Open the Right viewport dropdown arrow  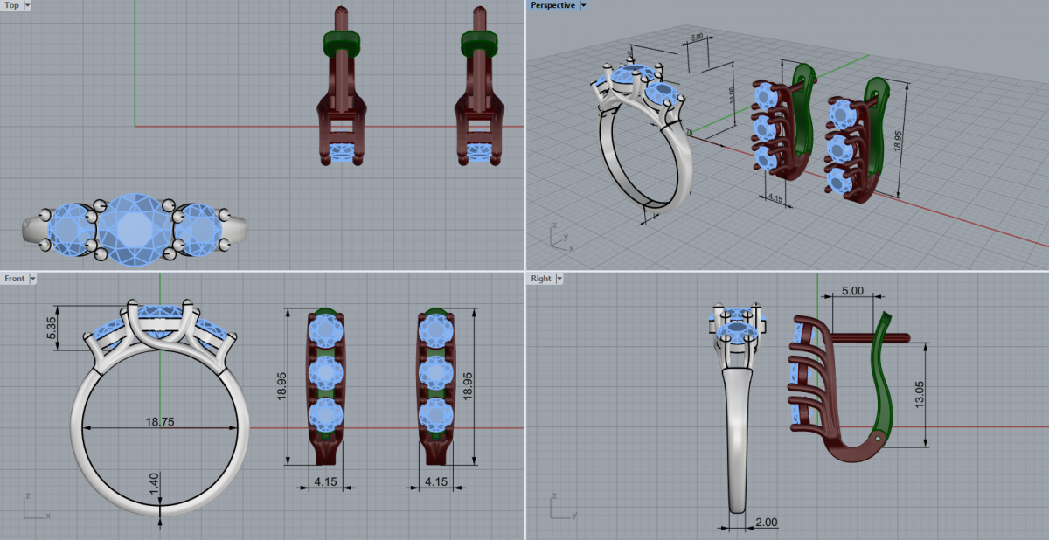(559, 279)
